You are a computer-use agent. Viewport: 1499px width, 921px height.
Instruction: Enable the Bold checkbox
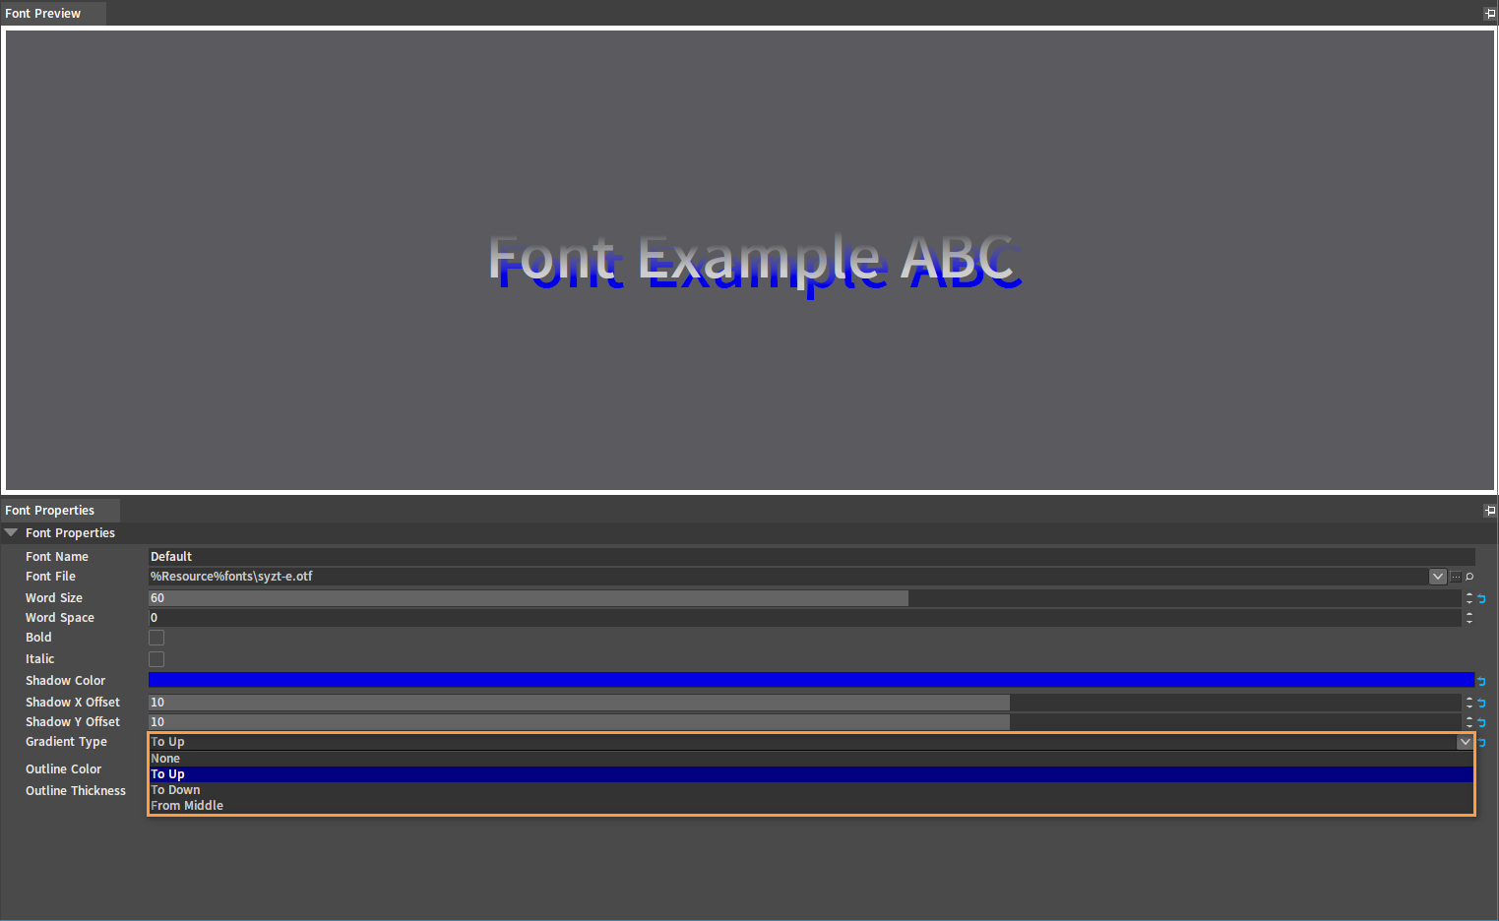pyautogui.click(x=156, y=638)
